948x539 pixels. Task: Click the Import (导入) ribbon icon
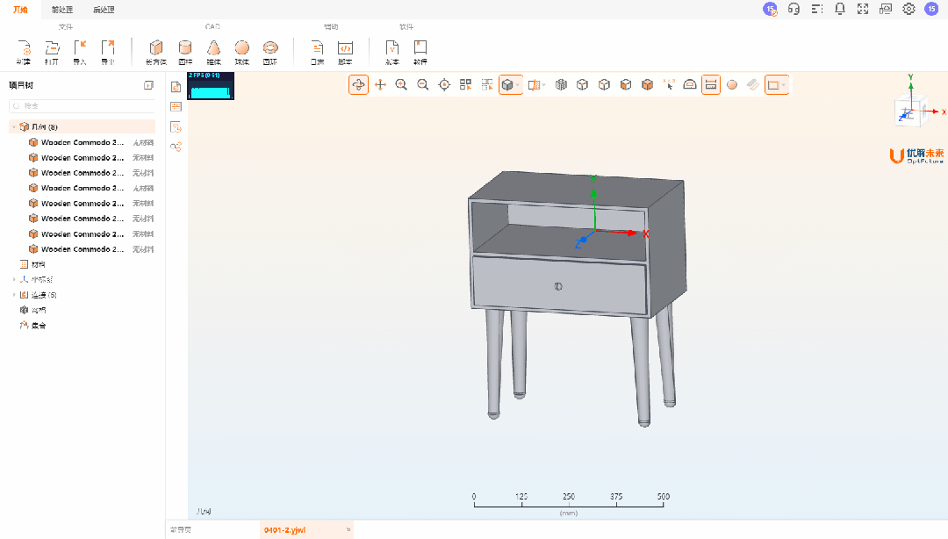click(80, 48)
